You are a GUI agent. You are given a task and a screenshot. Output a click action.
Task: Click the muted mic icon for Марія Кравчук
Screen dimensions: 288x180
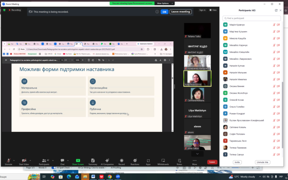pyautogui.click(x=274, y=25)
